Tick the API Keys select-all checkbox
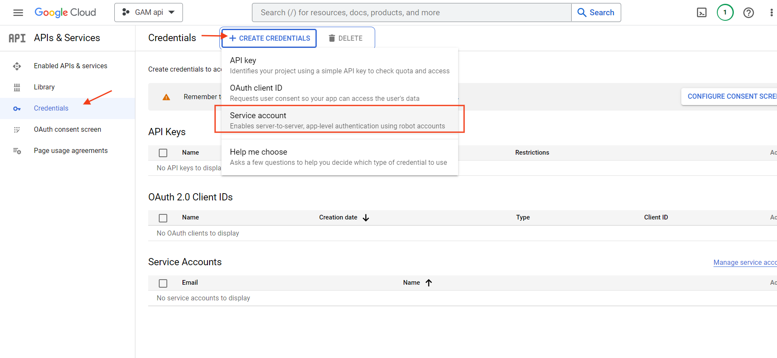Image resolution: width=777 pixels, height=358 pixels. (163, 153)
